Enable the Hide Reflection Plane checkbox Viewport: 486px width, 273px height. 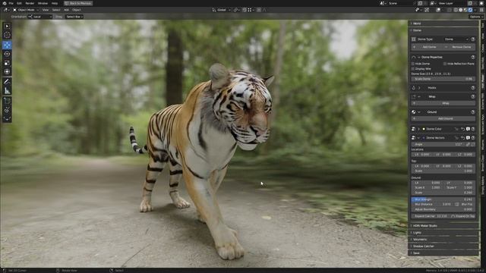[x=445, y=64]
